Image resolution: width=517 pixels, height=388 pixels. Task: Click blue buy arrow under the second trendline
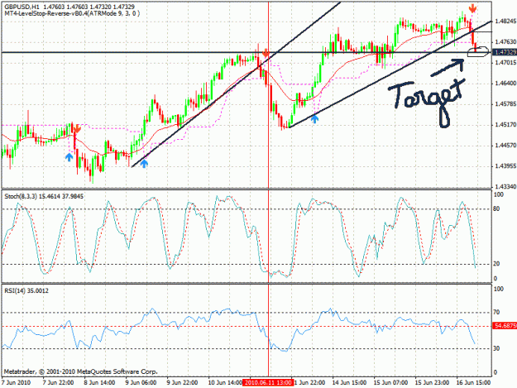point(315,119)
